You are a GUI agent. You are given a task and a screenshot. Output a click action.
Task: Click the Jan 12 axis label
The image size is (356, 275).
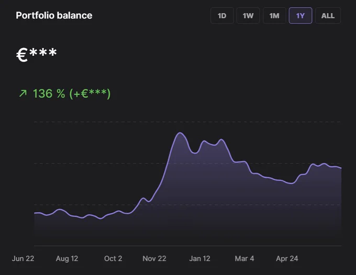[x=200, y=258]
